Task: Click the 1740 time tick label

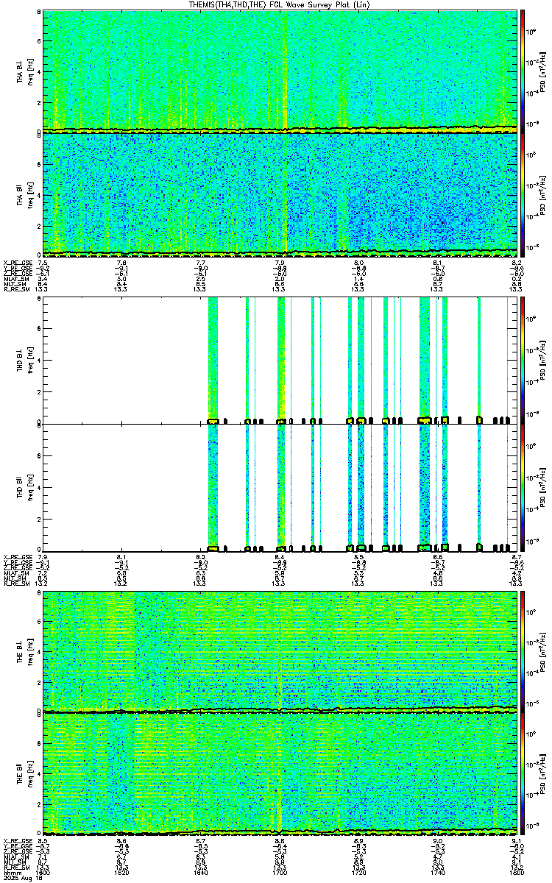Action: pos(437,873)
